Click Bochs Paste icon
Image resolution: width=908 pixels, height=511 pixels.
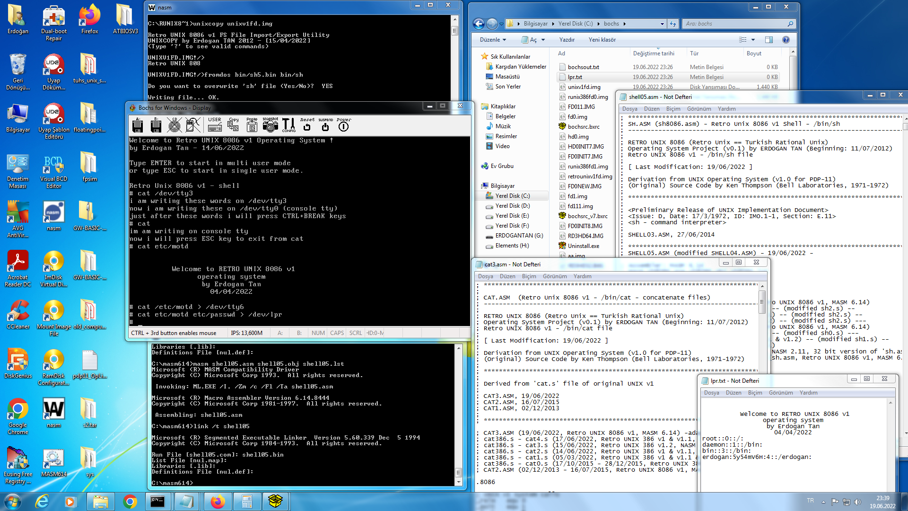tap(252, 125)
